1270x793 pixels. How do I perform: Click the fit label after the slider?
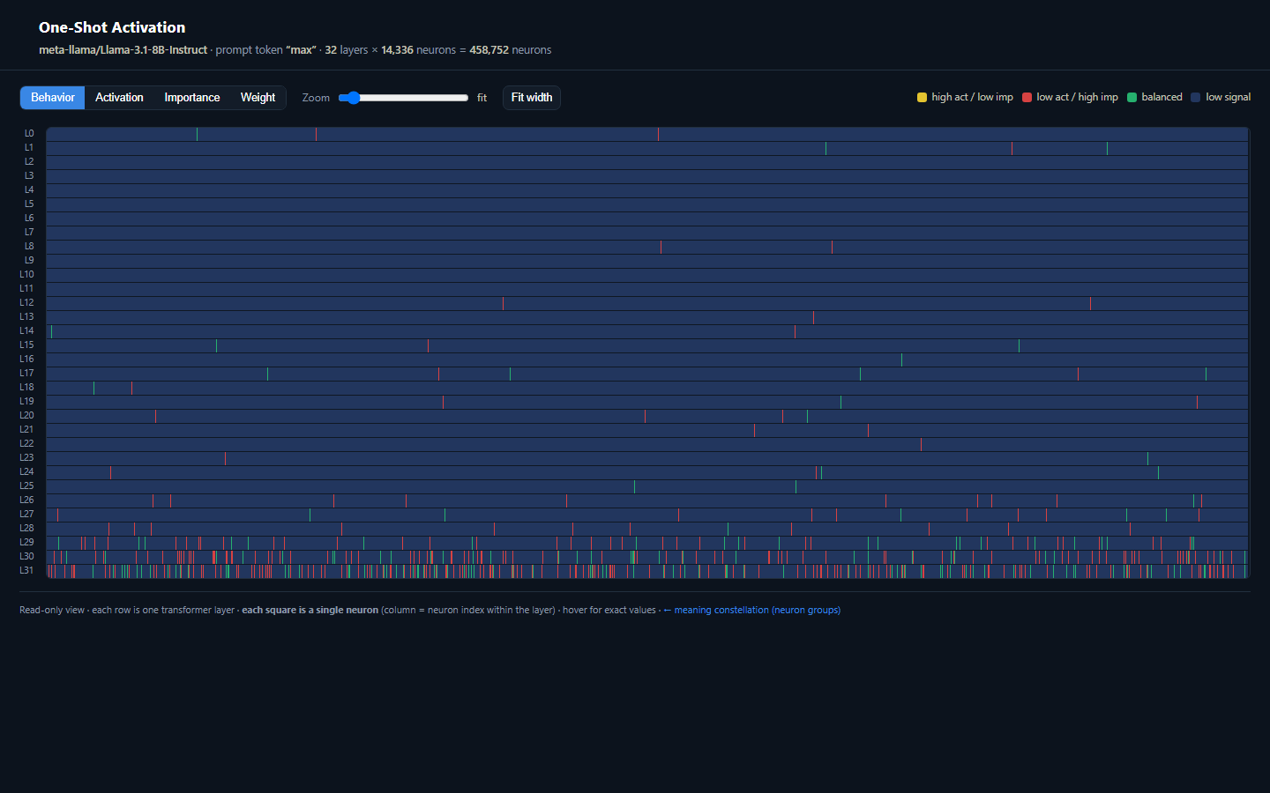click(x=482, y=98)
